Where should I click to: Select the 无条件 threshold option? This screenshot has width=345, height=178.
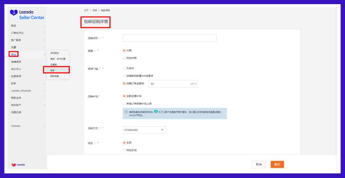(x=124, y=68)
